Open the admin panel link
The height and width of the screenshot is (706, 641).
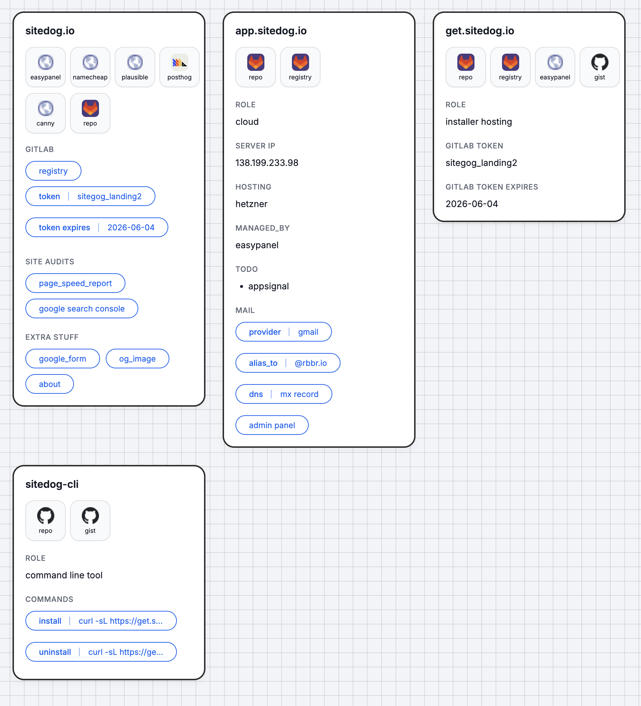point(272,425)
